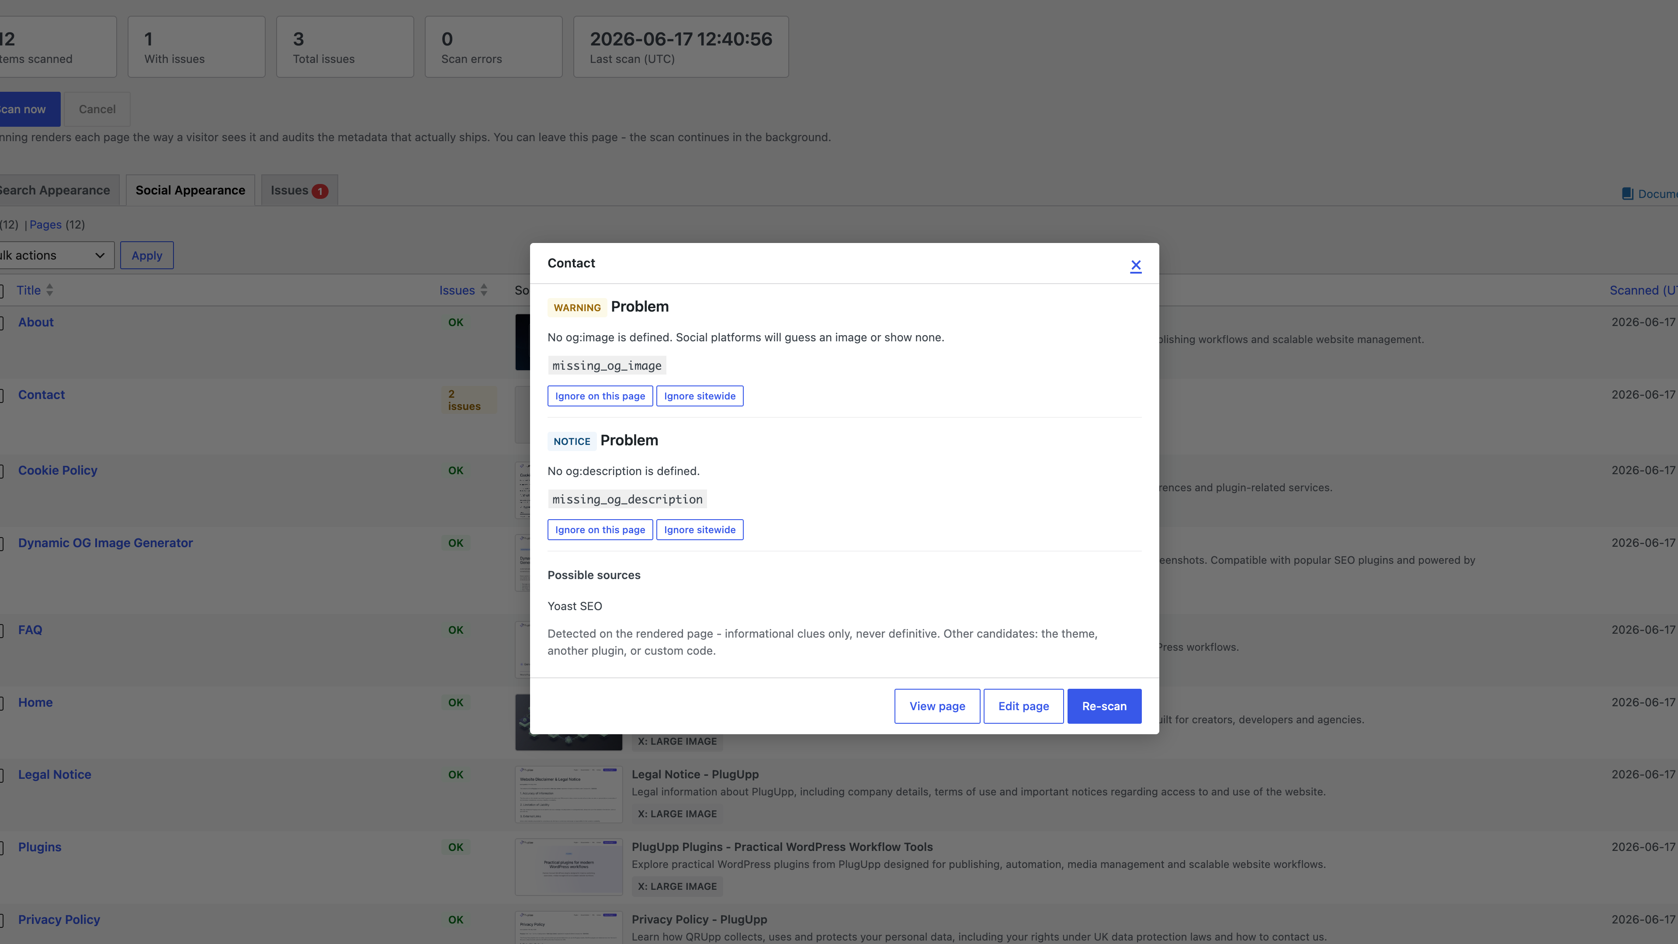Click the NOTICE severity label
The height and width of the screenshot is (944, 1678).
[572, 441]
